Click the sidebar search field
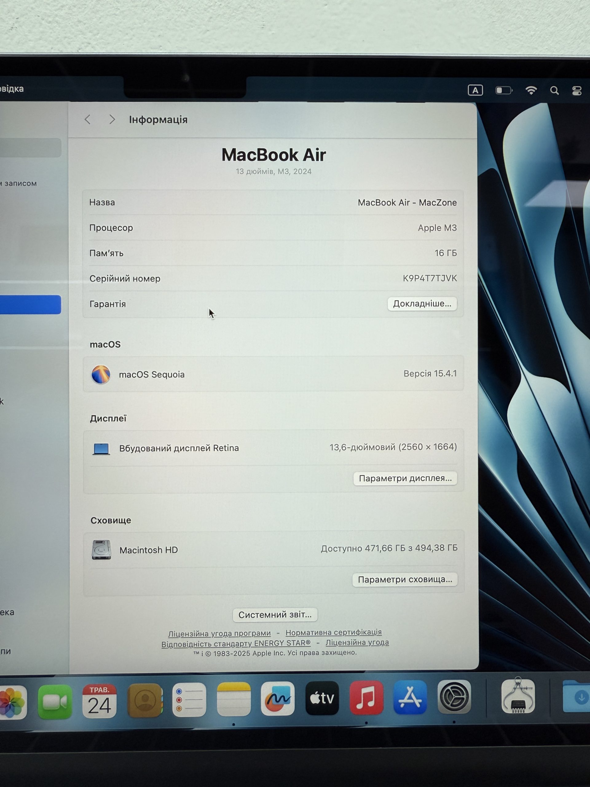 click(x=30, y=148)
